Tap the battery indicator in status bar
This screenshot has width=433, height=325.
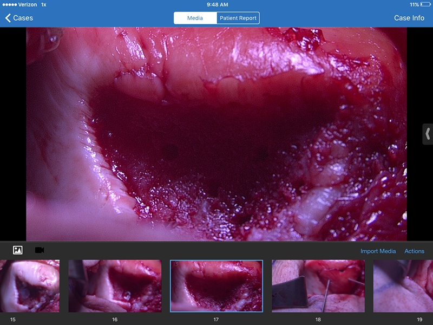pos(425,4)
